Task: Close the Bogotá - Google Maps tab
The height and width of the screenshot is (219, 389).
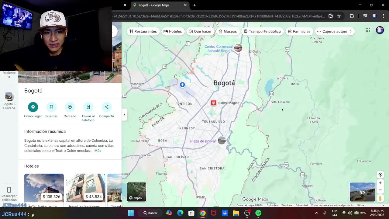Action: (185, 5)
